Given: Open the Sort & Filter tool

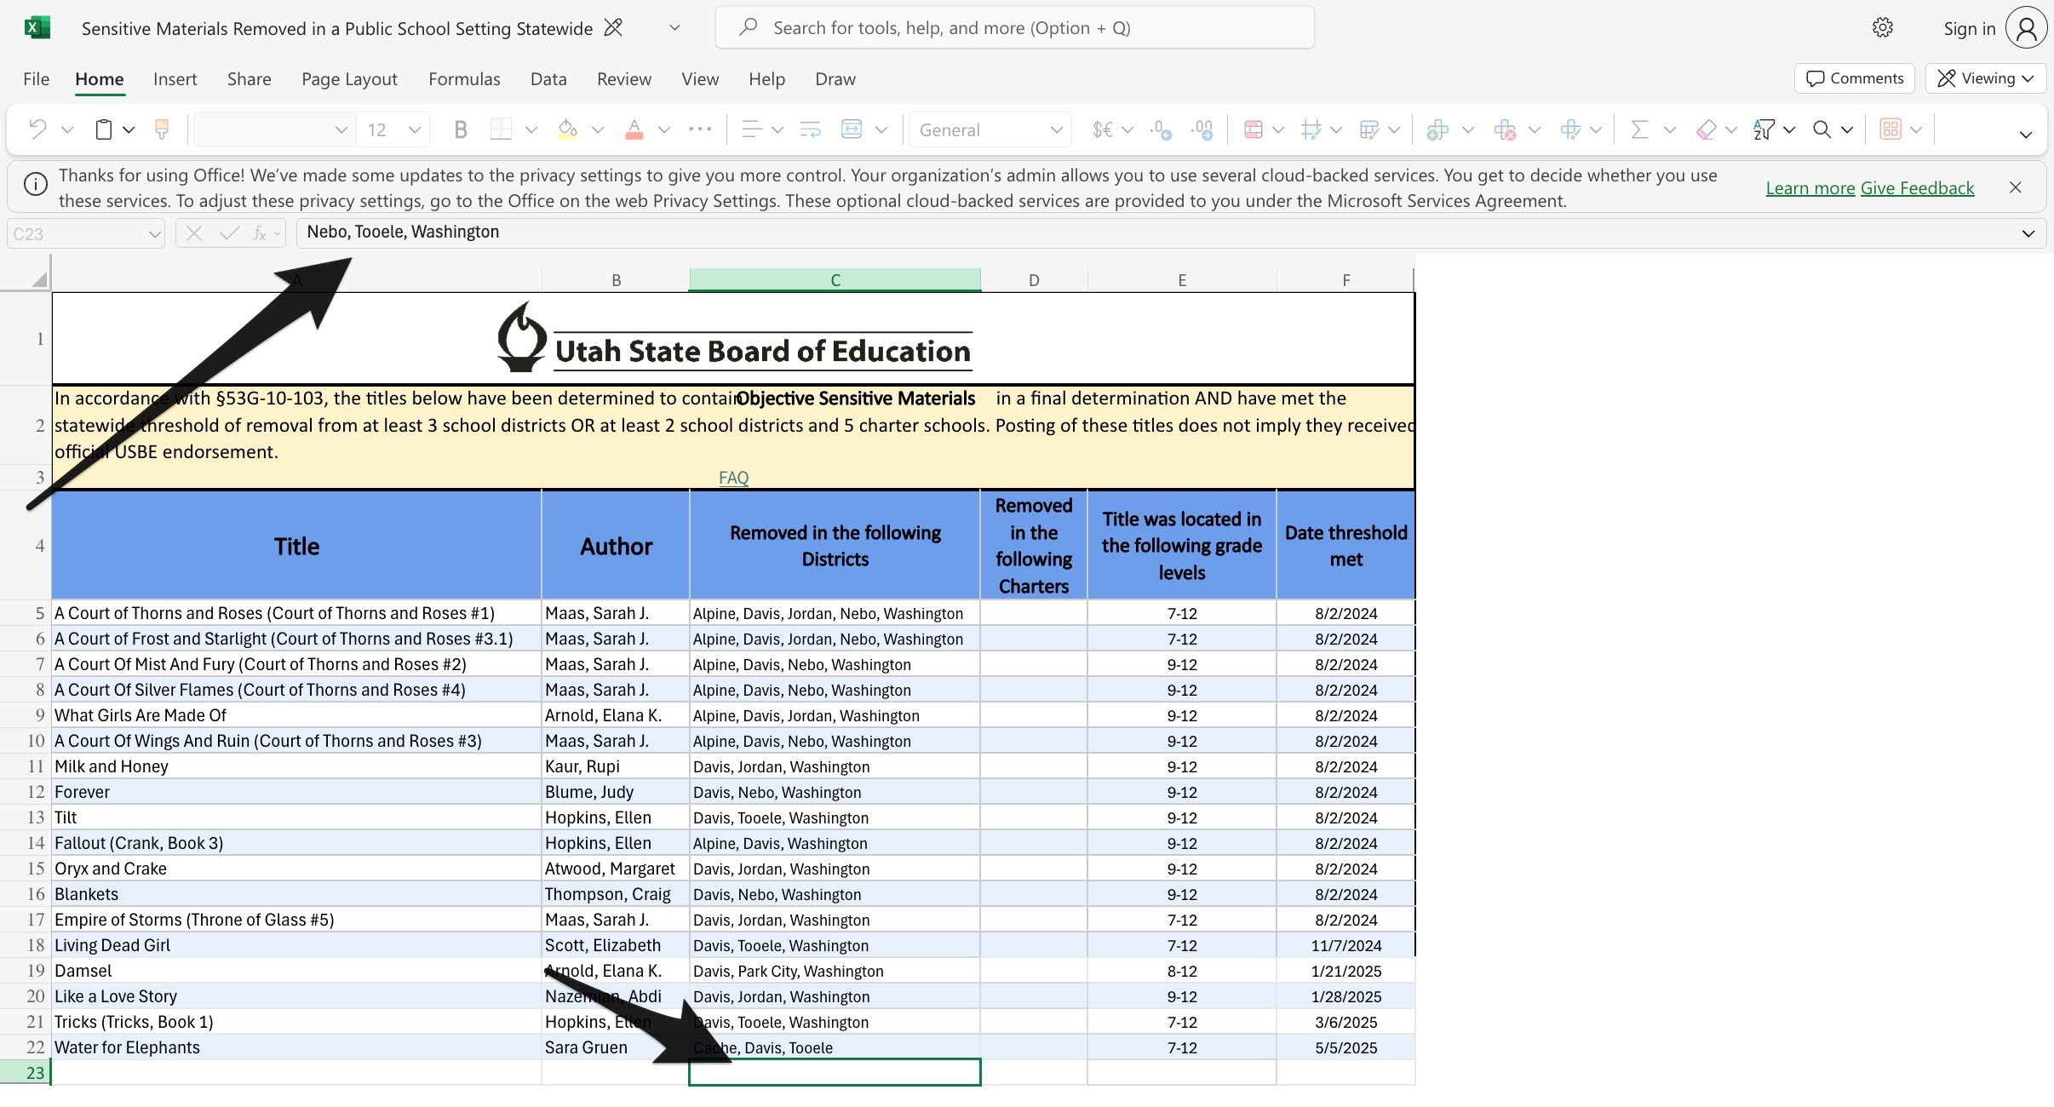Looking at the screenshot, I should tap(1764, 129).
